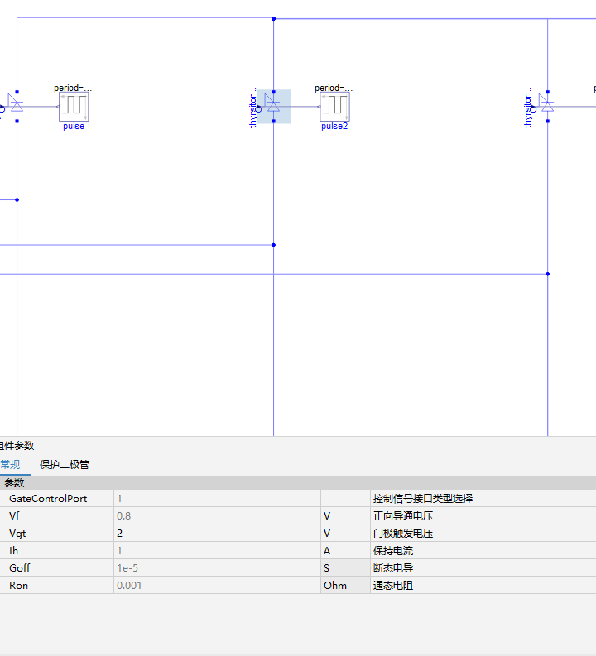Click the Goff value field
Viewport: 596px width, 656px height.
[217, 567]
